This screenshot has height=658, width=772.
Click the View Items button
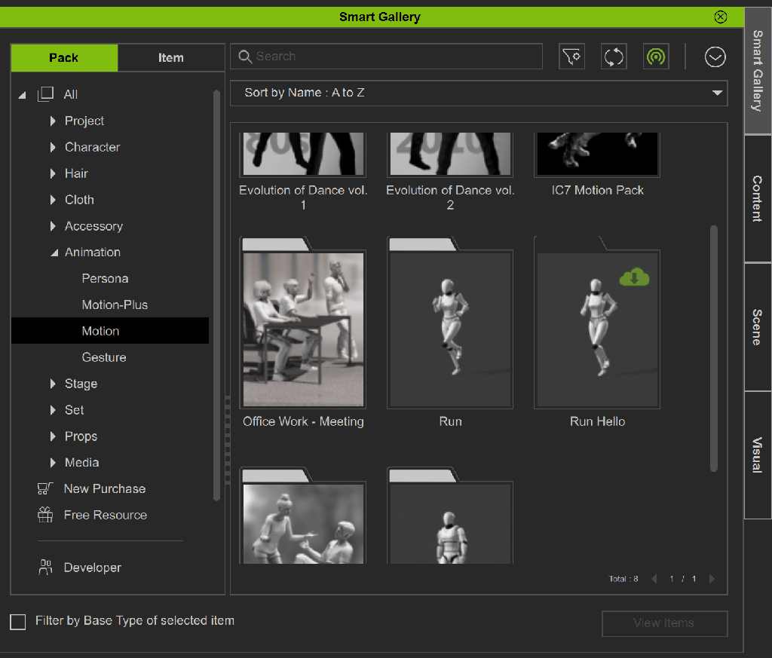click(x=664, y=623)
